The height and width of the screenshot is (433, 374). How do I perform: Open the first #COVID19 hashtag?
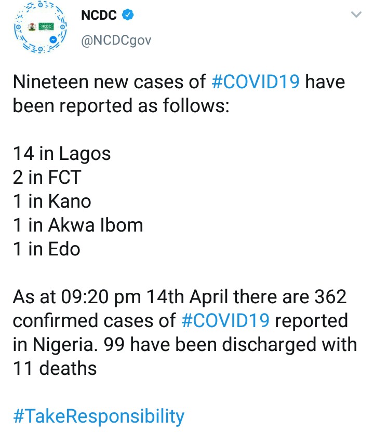[x=256, y=82]
